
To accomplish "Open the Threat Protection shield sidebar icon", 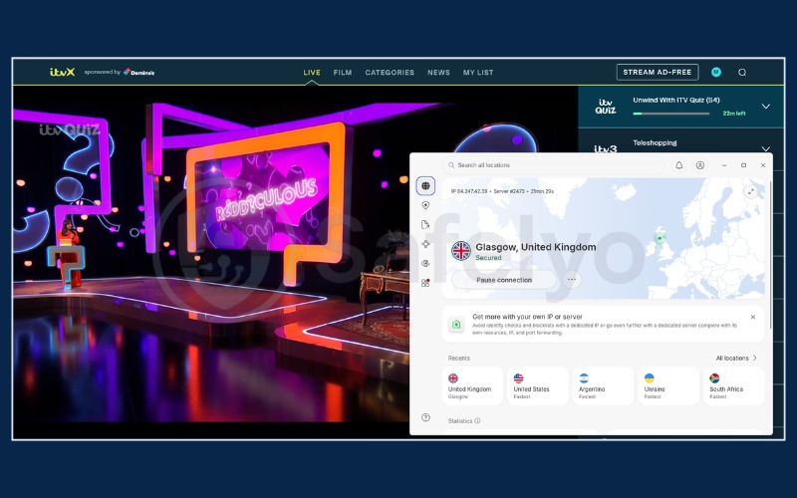I will tap(425, 205).
